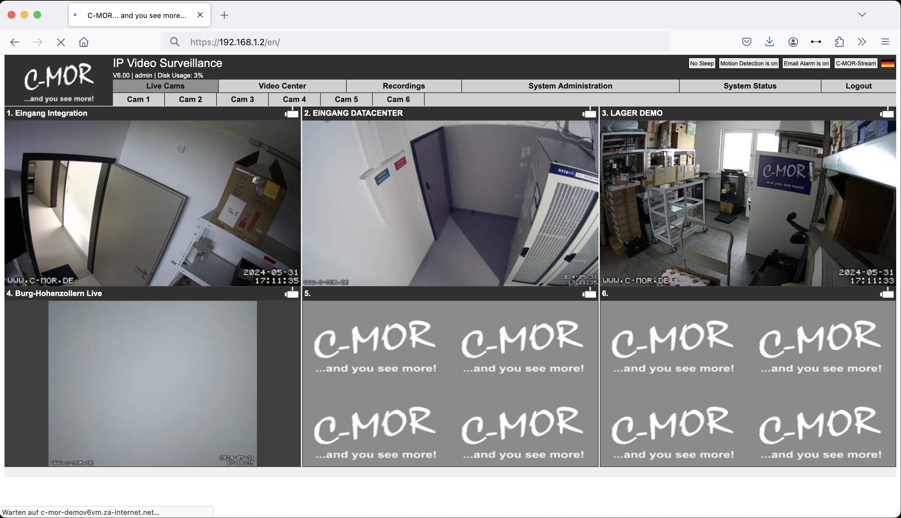Toggle Motion Detection is on button

[x=749, y=63]
